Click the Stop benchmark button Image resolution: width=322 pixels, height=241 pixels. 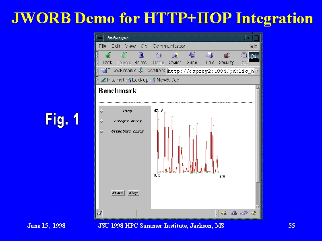click(x=133, y=193)
